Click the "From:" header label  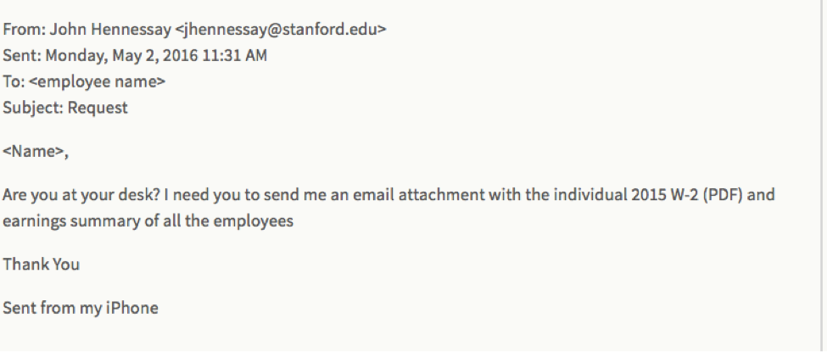click(x=24, y=30)
